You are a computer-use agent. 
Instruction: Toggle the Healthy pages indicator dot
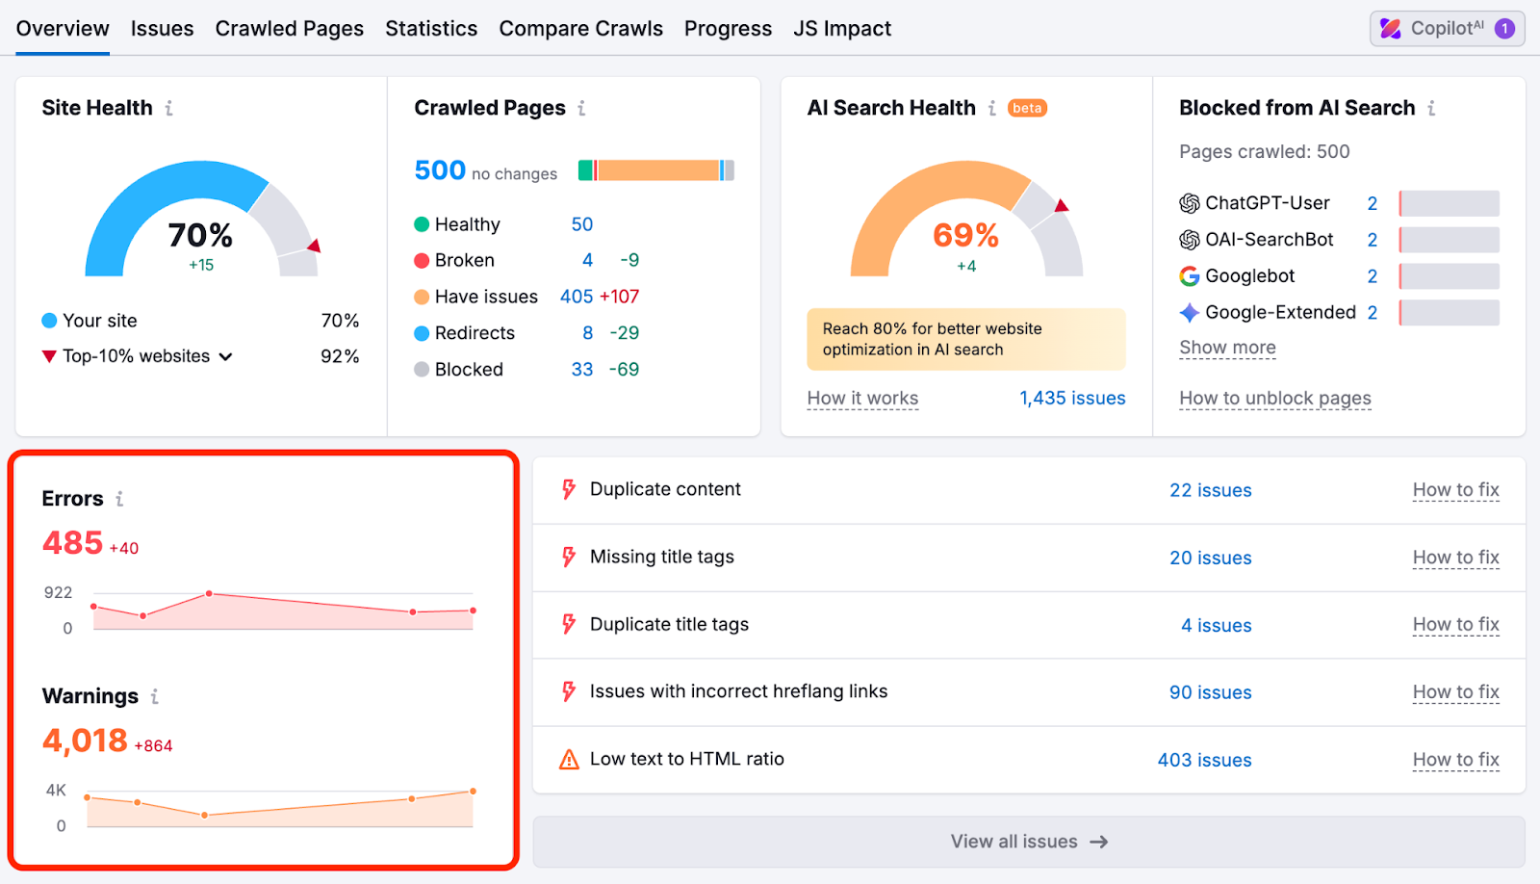pos(422,224)
